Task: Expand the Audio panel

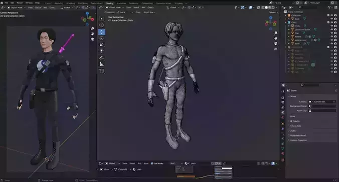Action: [x=292, y=130]
